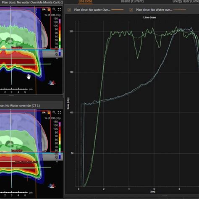Click the No Water override (CT 1) view title

click(20, 105)
